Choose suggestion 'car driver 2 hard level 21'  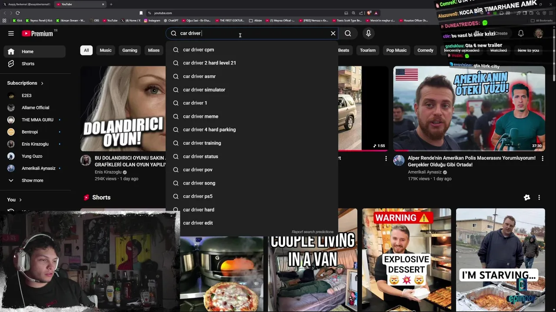click(x=252, y=63)
